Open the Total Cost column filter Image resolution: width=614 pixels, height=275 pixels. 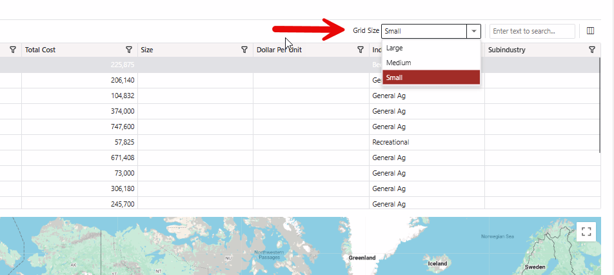129,50
